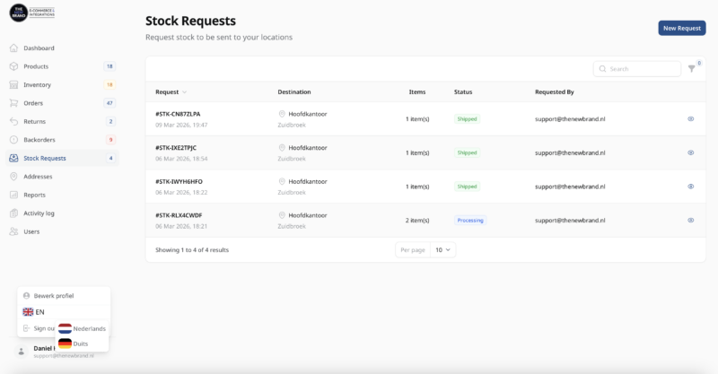The height and width of the screenshot is (374, 718).
Task: Sort by Request column chevron
Action: (x=185, y=92)
